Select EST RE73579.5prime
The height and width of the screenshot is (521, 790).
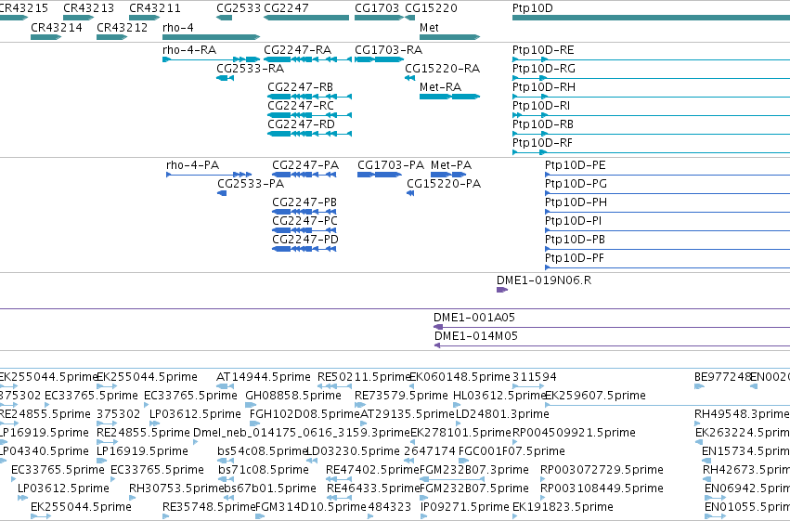(x=360, y=405)
